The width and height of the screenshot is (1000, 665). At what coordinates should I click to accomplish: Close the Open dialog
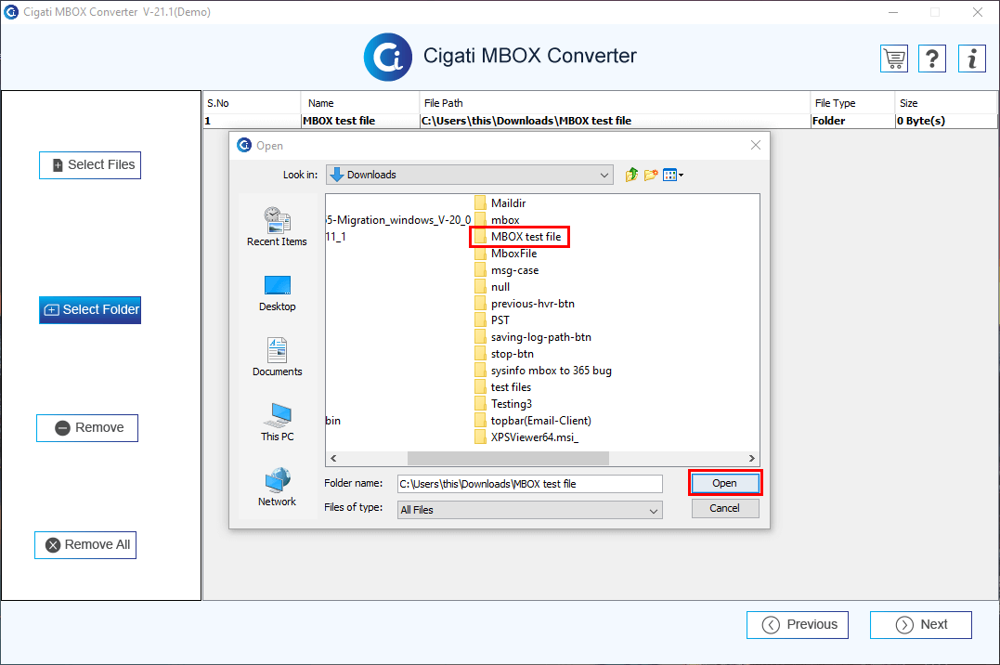(x=756, y=146)
